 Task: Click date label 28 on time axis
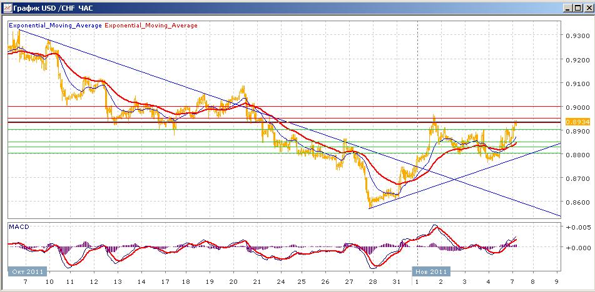pyautogui.click(x=373, y=282)
